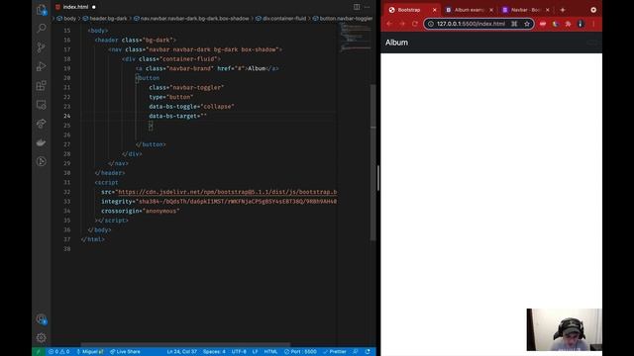Change language mode HTML
This screenshot has width=634, height=356.
pos(270,352)
